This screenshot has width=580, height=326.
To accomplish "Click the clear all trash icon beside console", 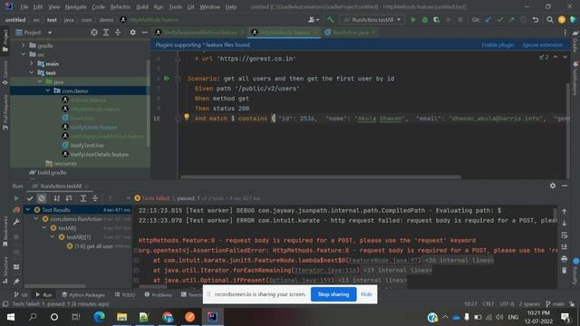I will pos(564,271).
